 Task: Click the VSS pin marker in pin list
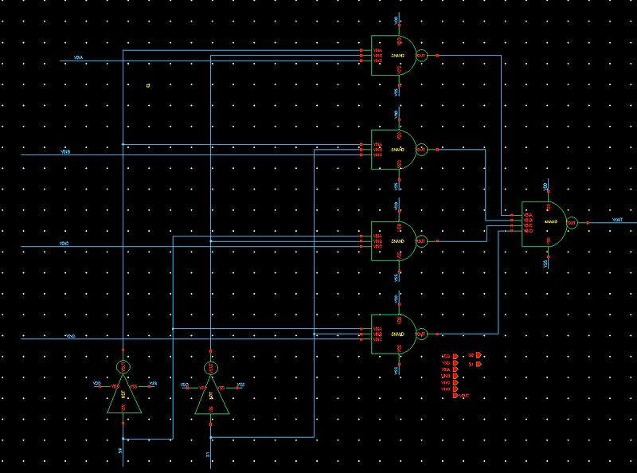pyautogui.click(x=455, y=362)
